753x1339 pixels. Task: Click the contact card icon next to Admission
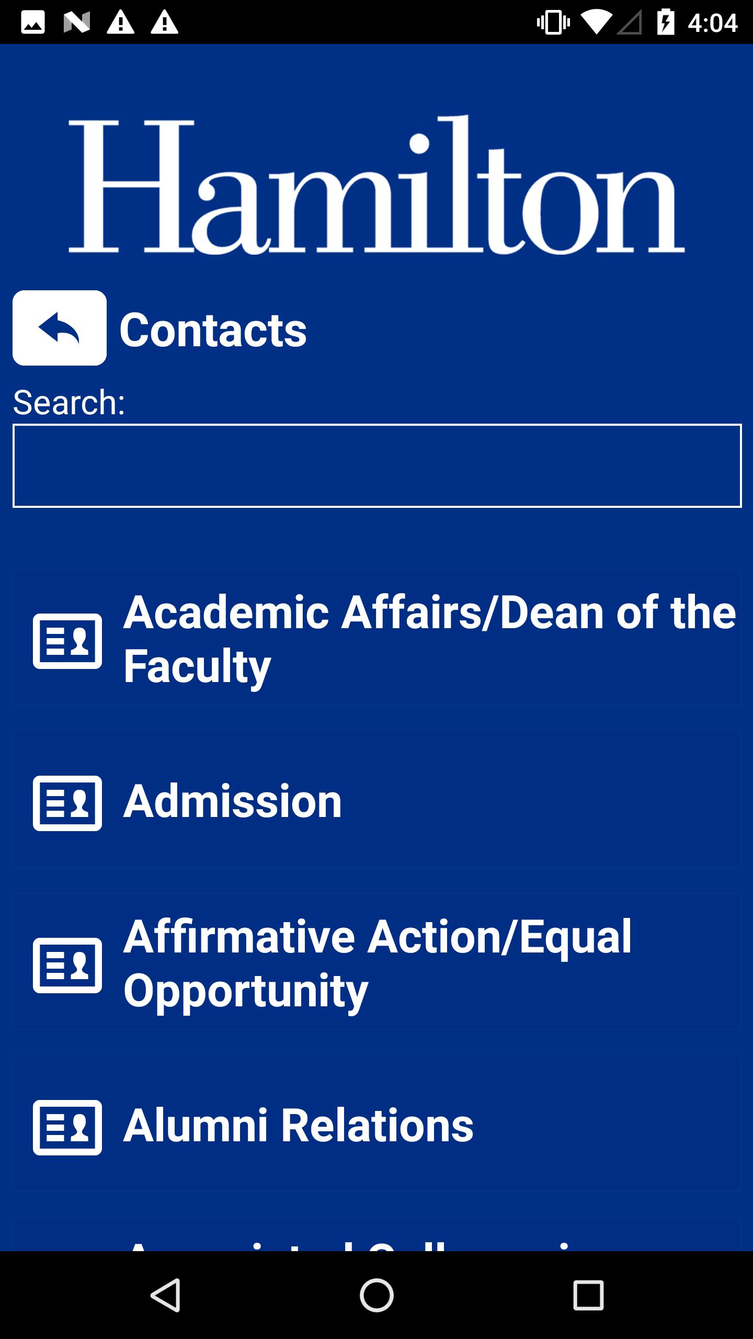pos(67,803)
